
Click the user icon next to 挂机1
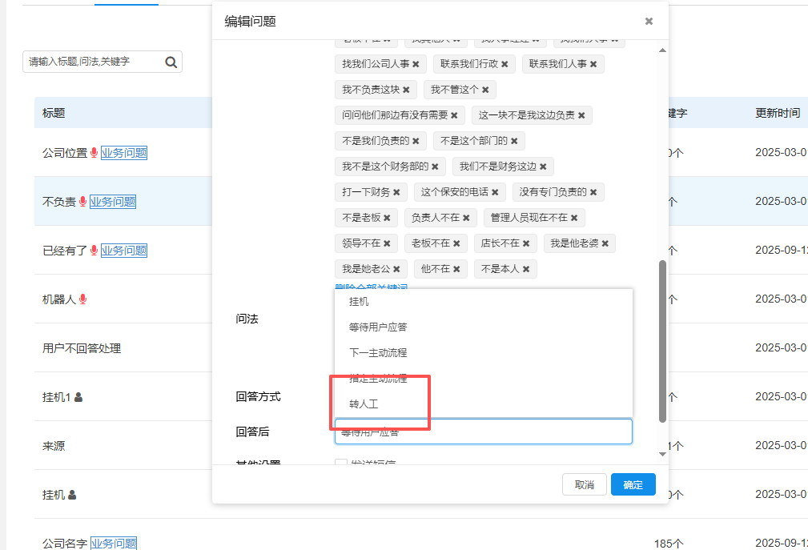click(78, 397)
